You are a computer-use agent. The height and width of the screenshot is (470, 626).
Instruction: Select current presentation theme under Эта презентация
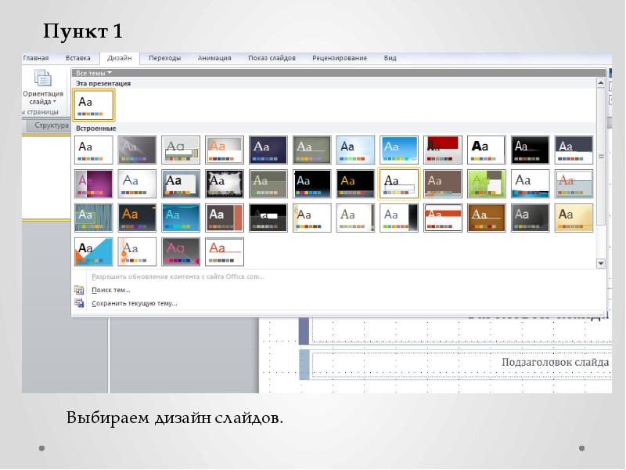click(94, 105)
